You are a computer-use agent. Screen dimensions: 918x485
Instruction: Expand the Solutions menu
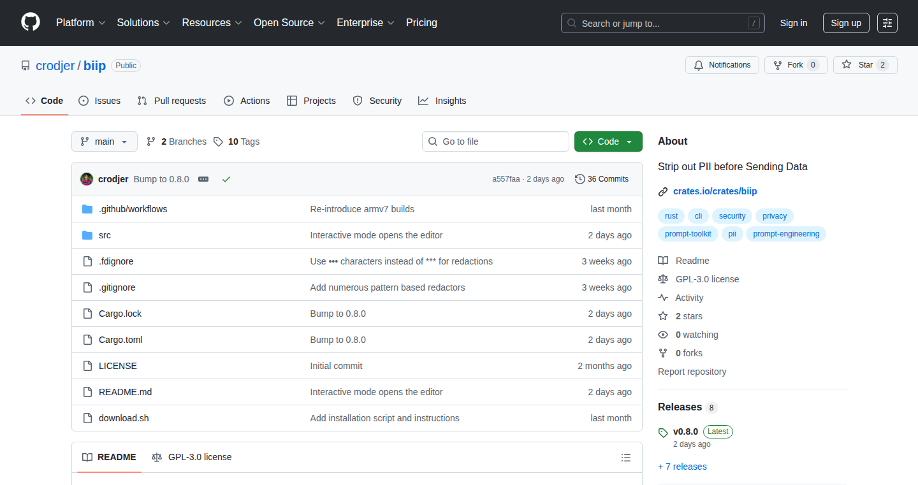(143, 23)
